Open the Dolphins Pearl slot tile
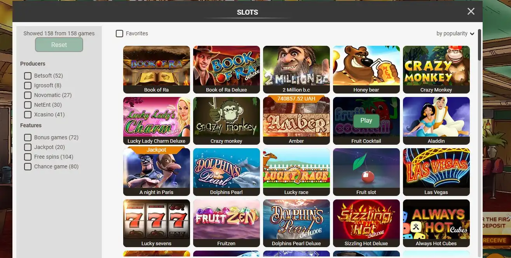The width and height of the screenshot is (511, 258). (x=226, y=172)
